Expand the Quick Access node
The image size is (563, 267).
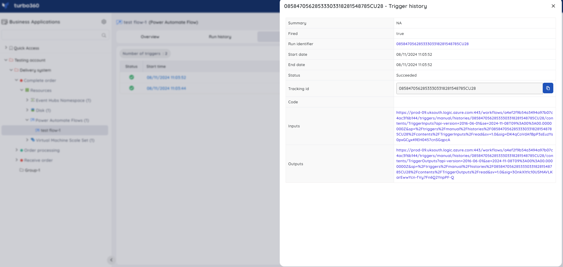(6, 48)
